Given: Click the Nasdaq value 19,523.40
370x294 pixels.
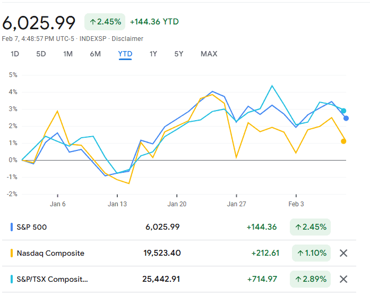Looking at the screenshot, I should (x=162, y=253).
